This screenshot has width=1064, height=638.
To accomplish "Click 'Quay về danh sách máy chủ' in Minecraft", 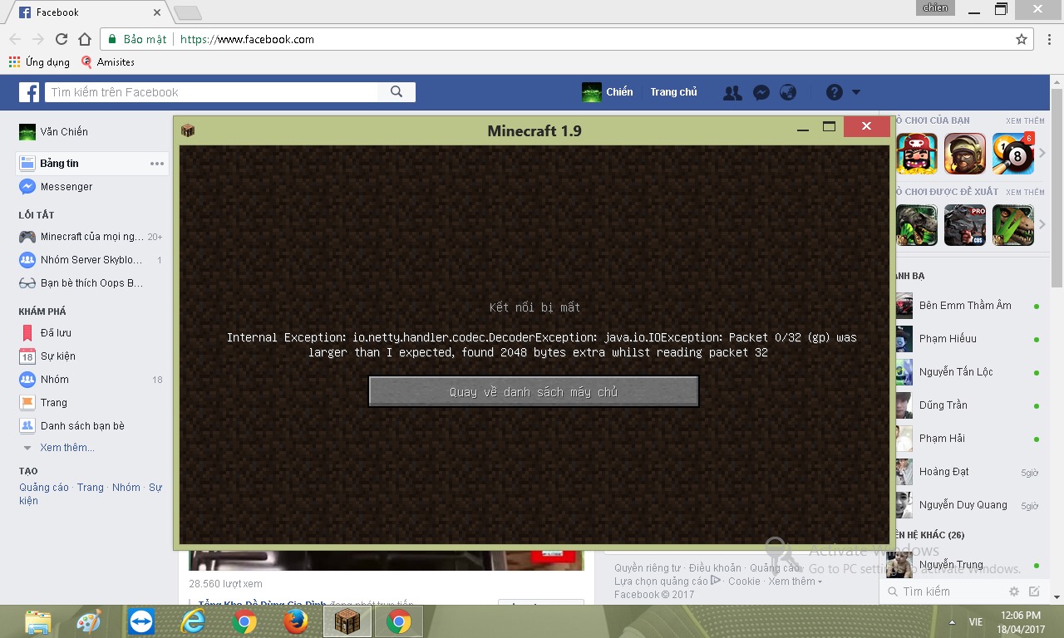I will [x=534, y=392].
